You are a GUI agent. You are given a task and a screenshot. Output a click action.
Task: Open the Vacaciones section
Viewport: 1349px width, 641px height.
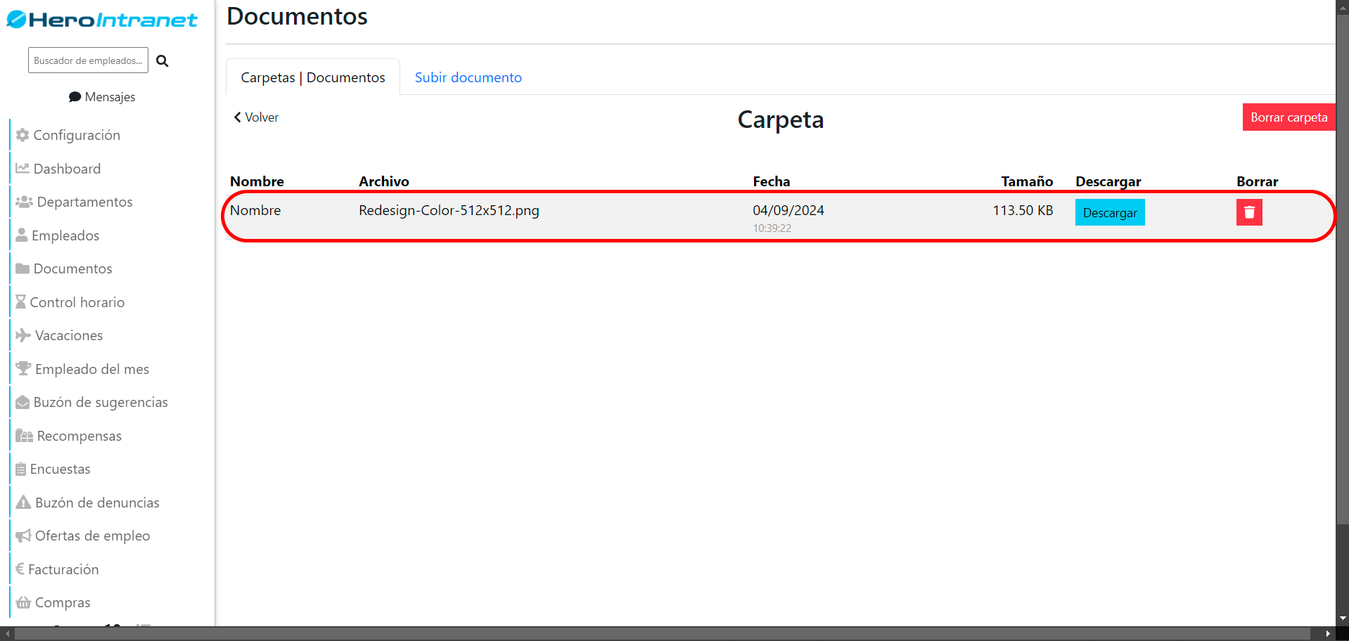click(69, 335)
